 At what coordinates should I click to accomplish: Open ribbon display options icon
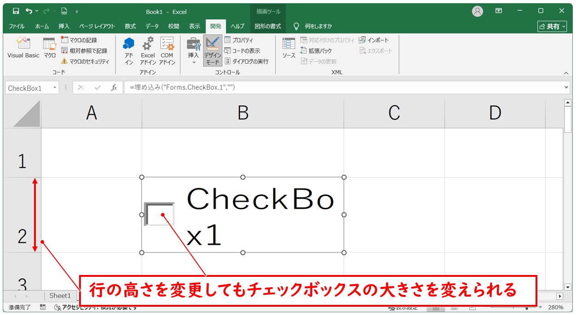(x=499, y=11)
